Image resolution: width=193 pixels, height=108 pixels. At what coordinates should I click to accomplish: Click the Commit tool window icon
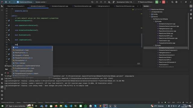pos(2,6)
